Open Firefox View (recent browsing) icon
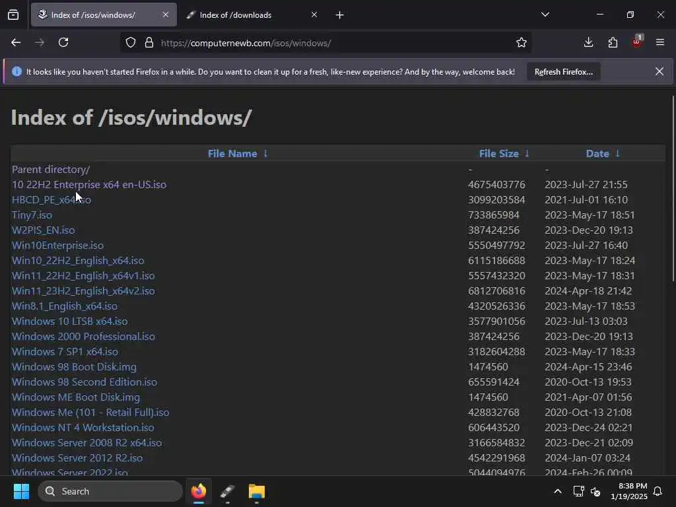The width and height of the screenshot is (676, 507). [13, 15]
